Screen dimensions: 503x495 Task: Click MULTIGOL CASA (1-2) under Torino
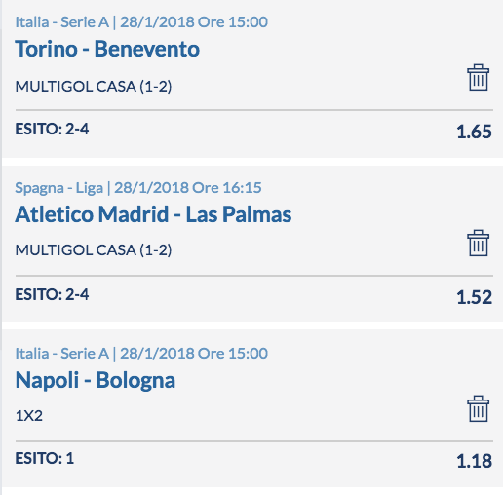click(94, 87)
